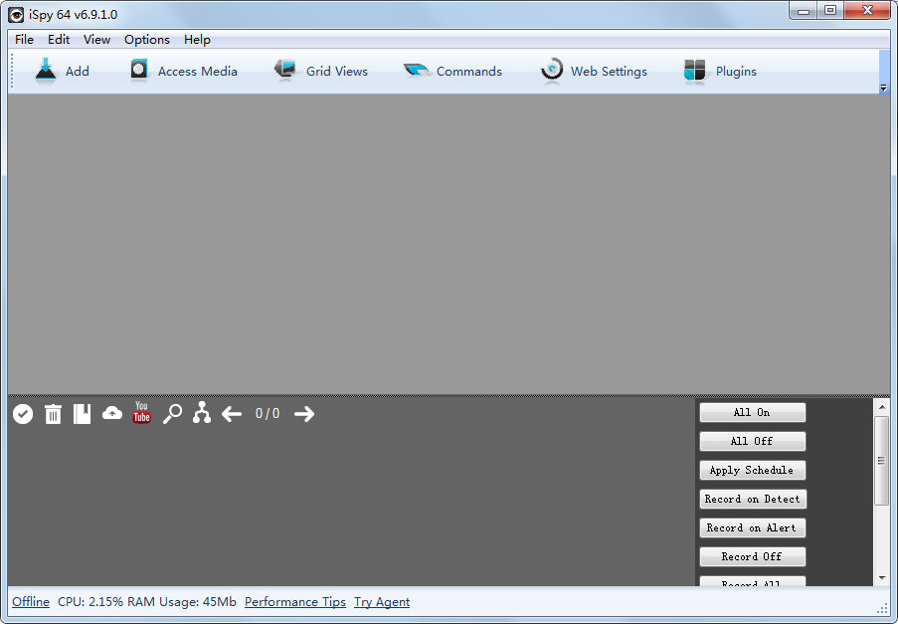
Task: Click the archive bookmark icon
Action: tap(82, 414)
